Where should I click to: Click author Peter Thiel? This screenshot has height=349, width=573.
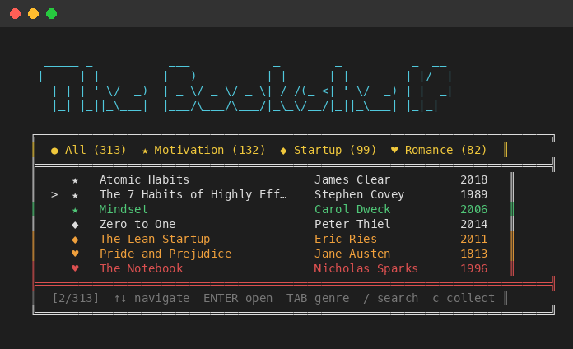tap(352, 224)
